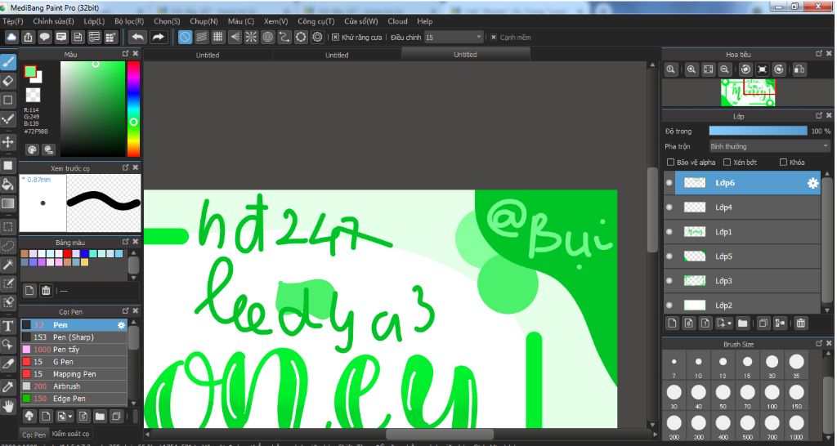Open the Cloud menu
Screen dimensions: 837x446
tap(397, 21)
